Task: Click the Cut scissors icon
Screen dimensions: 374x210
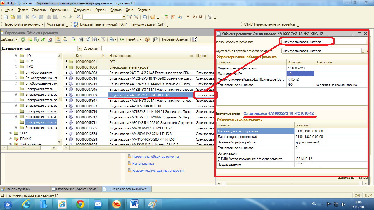Action: pyautogui.click(x=27, y=17)
